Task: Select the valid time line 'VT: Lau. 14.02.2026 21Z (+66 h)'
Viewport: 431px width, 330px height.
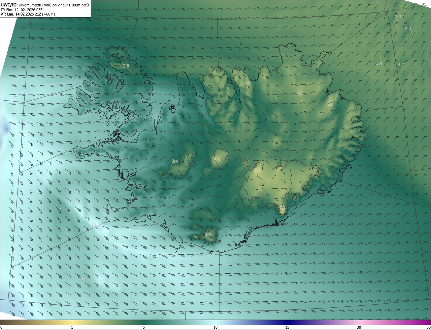Action: pos(28,14)
